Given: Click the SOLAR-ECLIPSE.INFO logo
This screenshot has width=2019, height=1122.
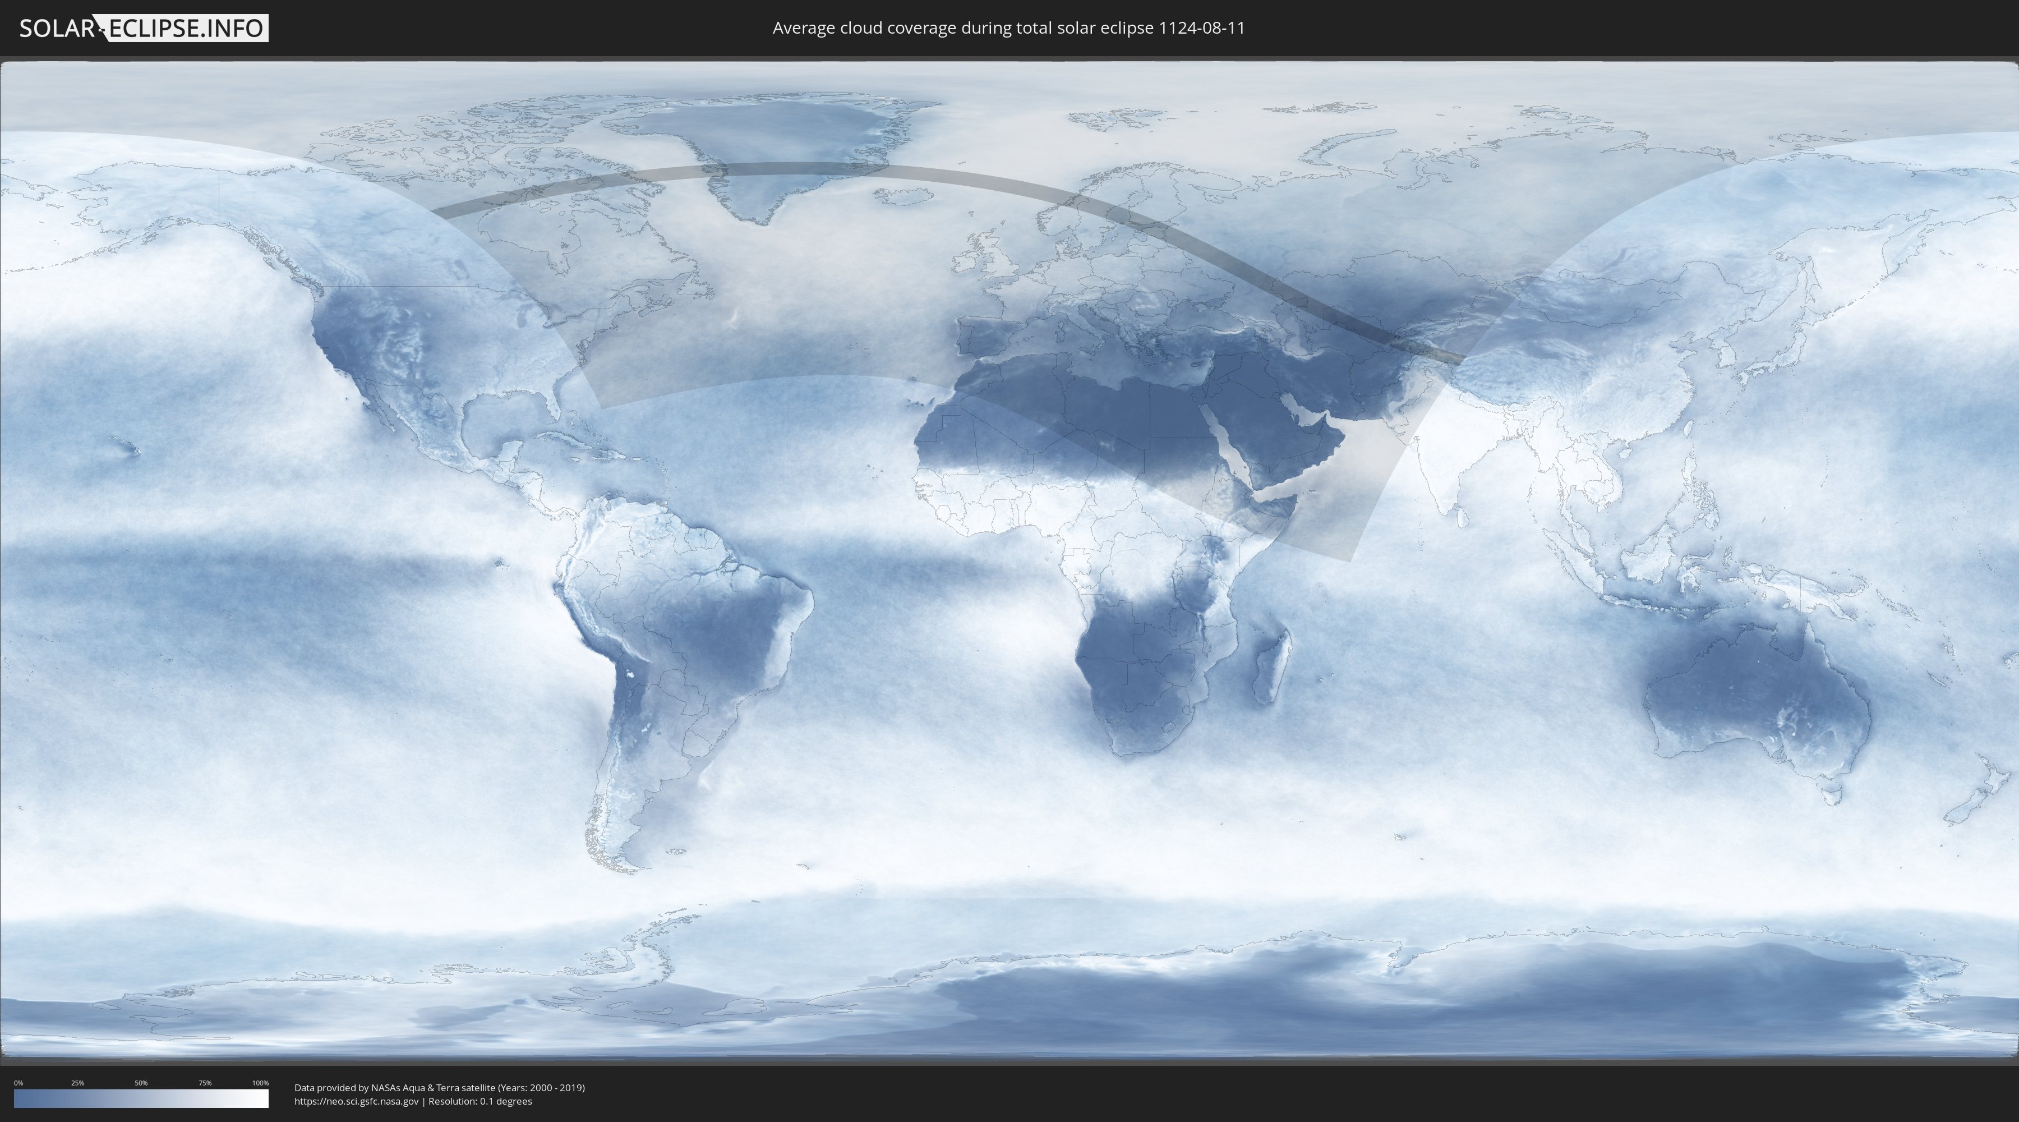Looking at the screenshot, I should point(144,28).
